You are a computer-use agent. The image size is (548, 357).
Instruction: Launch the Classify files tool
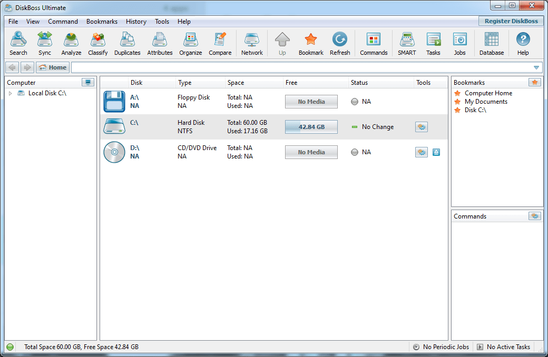click(98, 44)
